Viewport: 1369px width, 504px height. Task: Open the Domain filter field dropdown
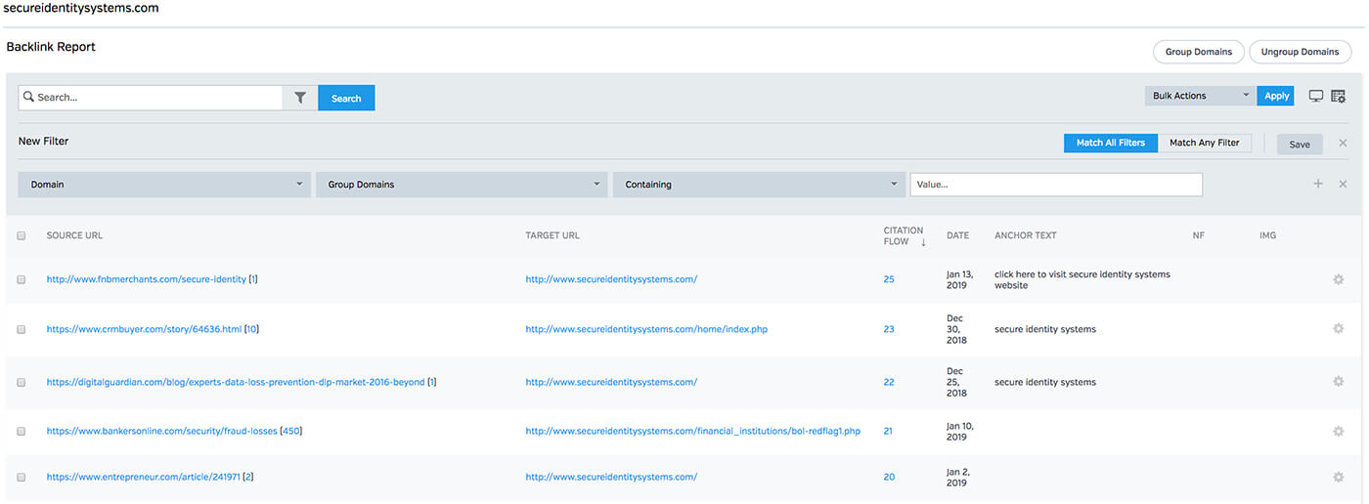pyautogui.click(x=164, y=184)
